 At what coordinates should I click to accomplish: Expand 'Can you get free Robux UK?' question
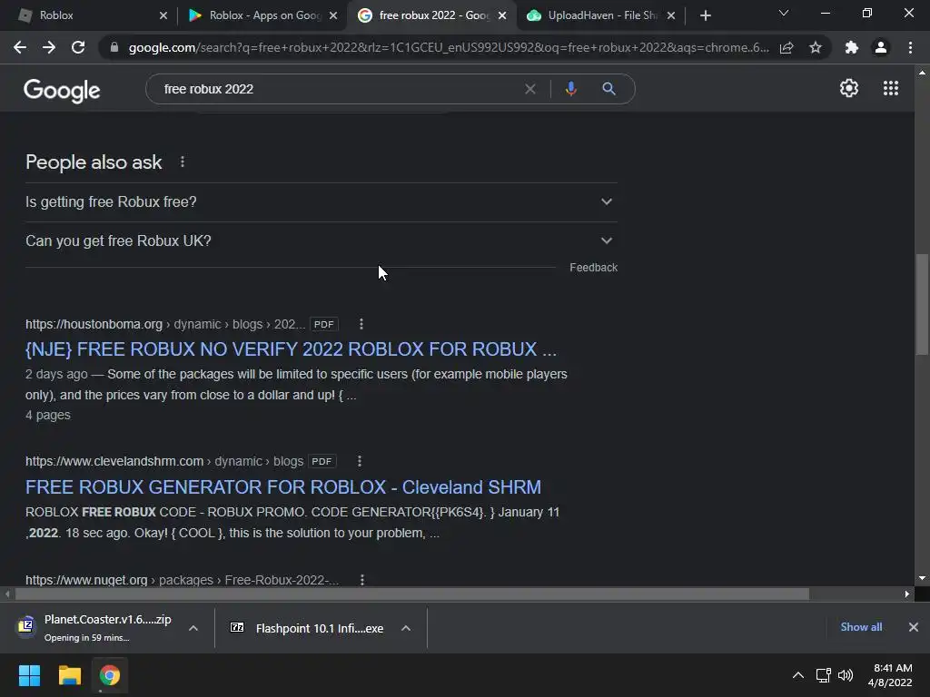pos(322,241)
